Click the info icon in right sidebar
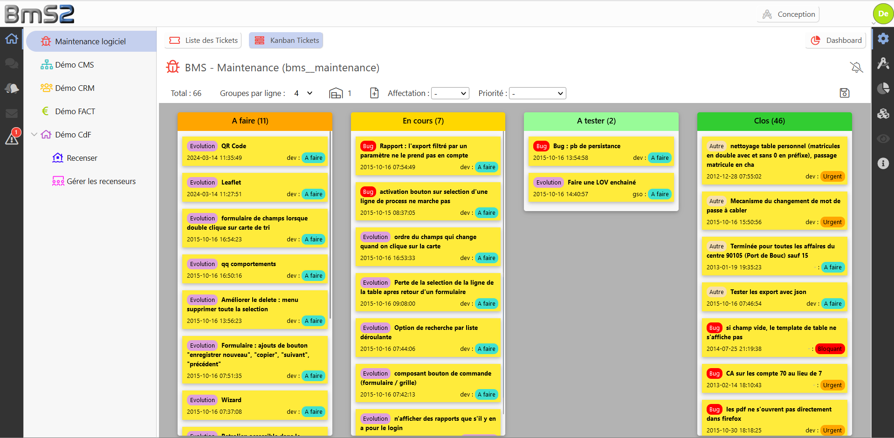 pos(883,164)
